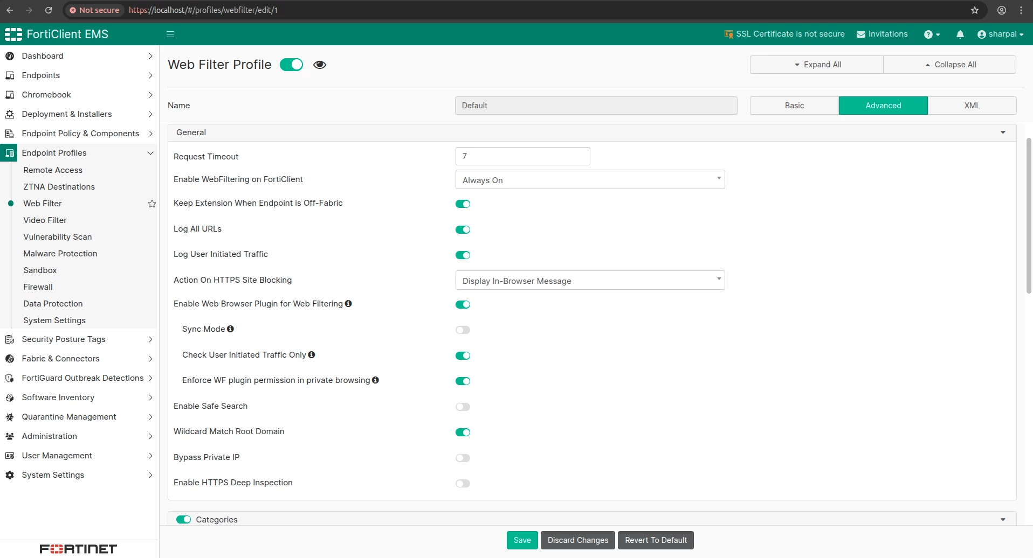Image resolution: width=1033 pixels, height=558 pixels.
Task: Toggle Log User Initiated Traffic switch
Action: 463,255
